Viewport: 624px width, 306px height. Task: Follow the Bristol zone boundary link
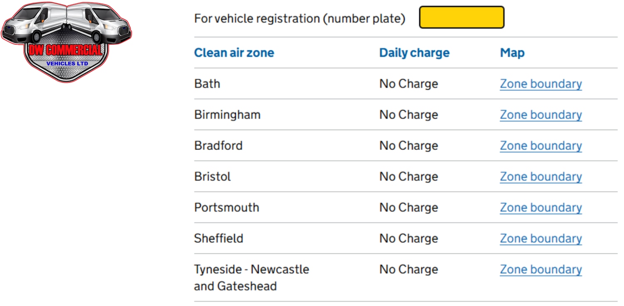(x=540, y=177)
